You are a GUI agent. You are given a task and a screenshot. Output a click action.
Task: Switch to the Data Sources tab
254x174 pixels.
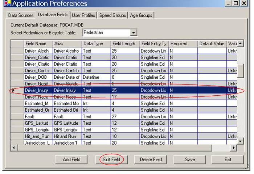tap(21, 15)
